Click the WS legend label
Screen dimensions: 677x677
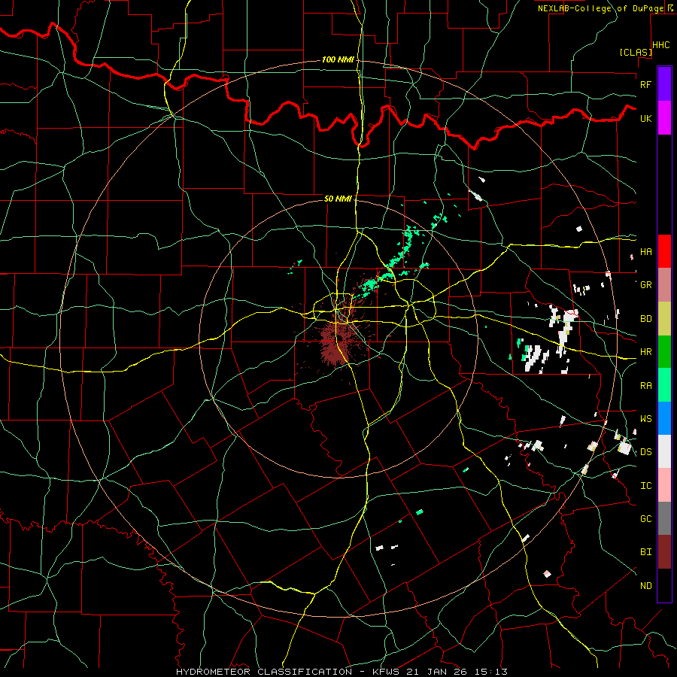click(645, 418)
